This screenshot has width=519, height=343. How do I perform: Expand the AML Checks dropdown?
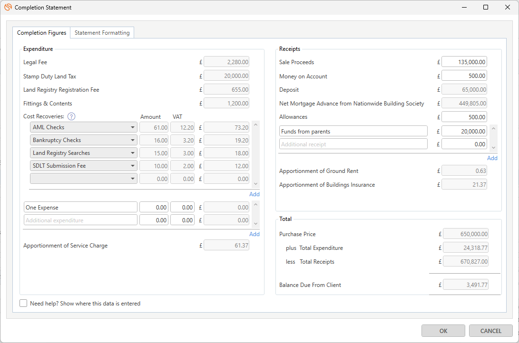click(132, 127)
